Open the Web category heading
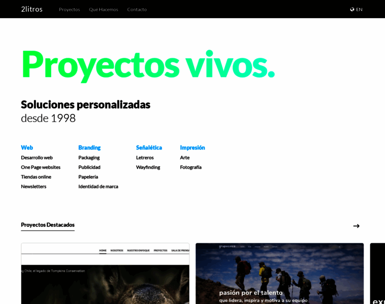 [x=27, y=147]
